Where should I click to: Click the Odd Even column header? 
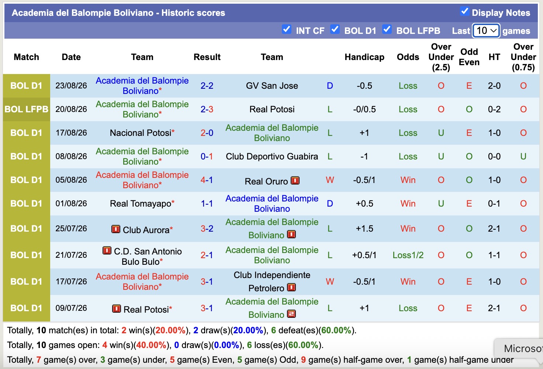(x=469, y=57)
